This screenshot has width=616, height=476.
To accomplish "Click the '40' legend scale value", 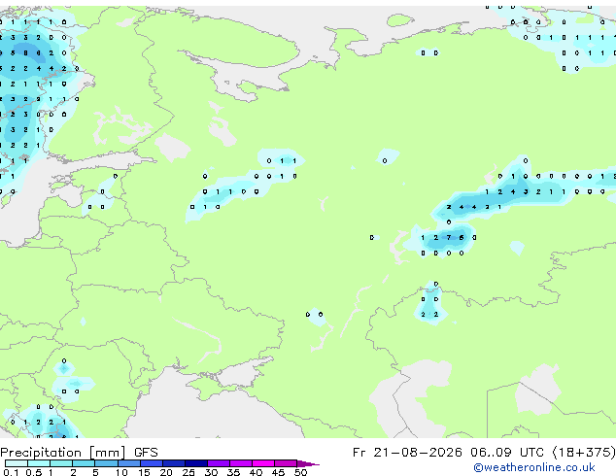I will tap(256, 472).
